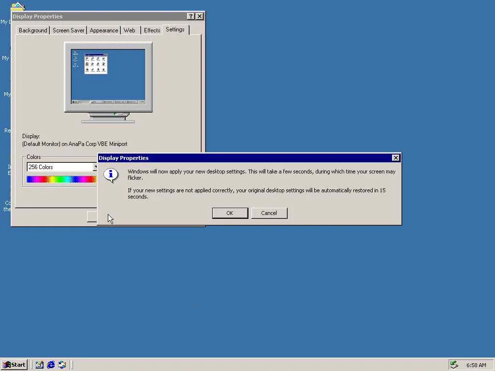
Task: Select the Settings tab
Action: click(x=175, y=29)
